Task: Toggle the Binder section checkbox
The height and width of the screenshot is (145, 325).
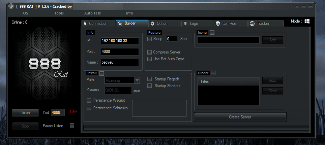Action: click(213, 73)
